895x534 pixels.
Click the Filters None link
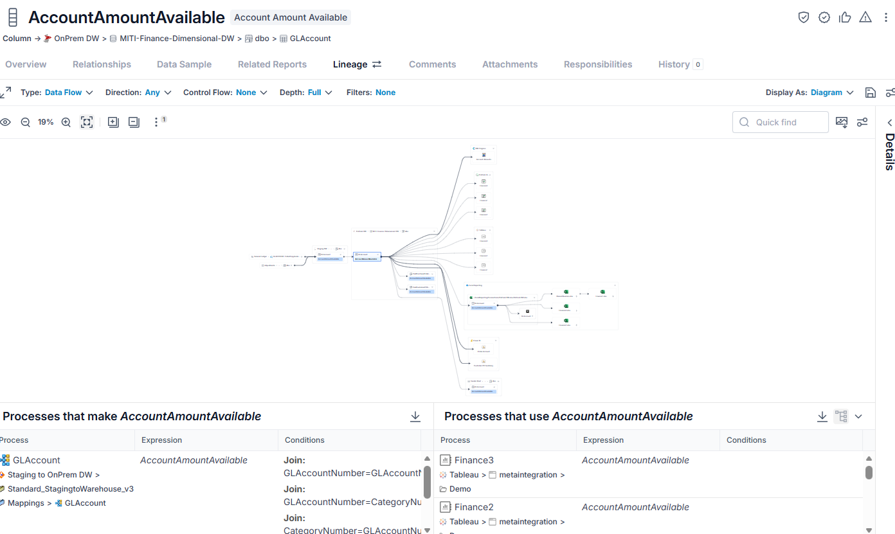[385, 93]
